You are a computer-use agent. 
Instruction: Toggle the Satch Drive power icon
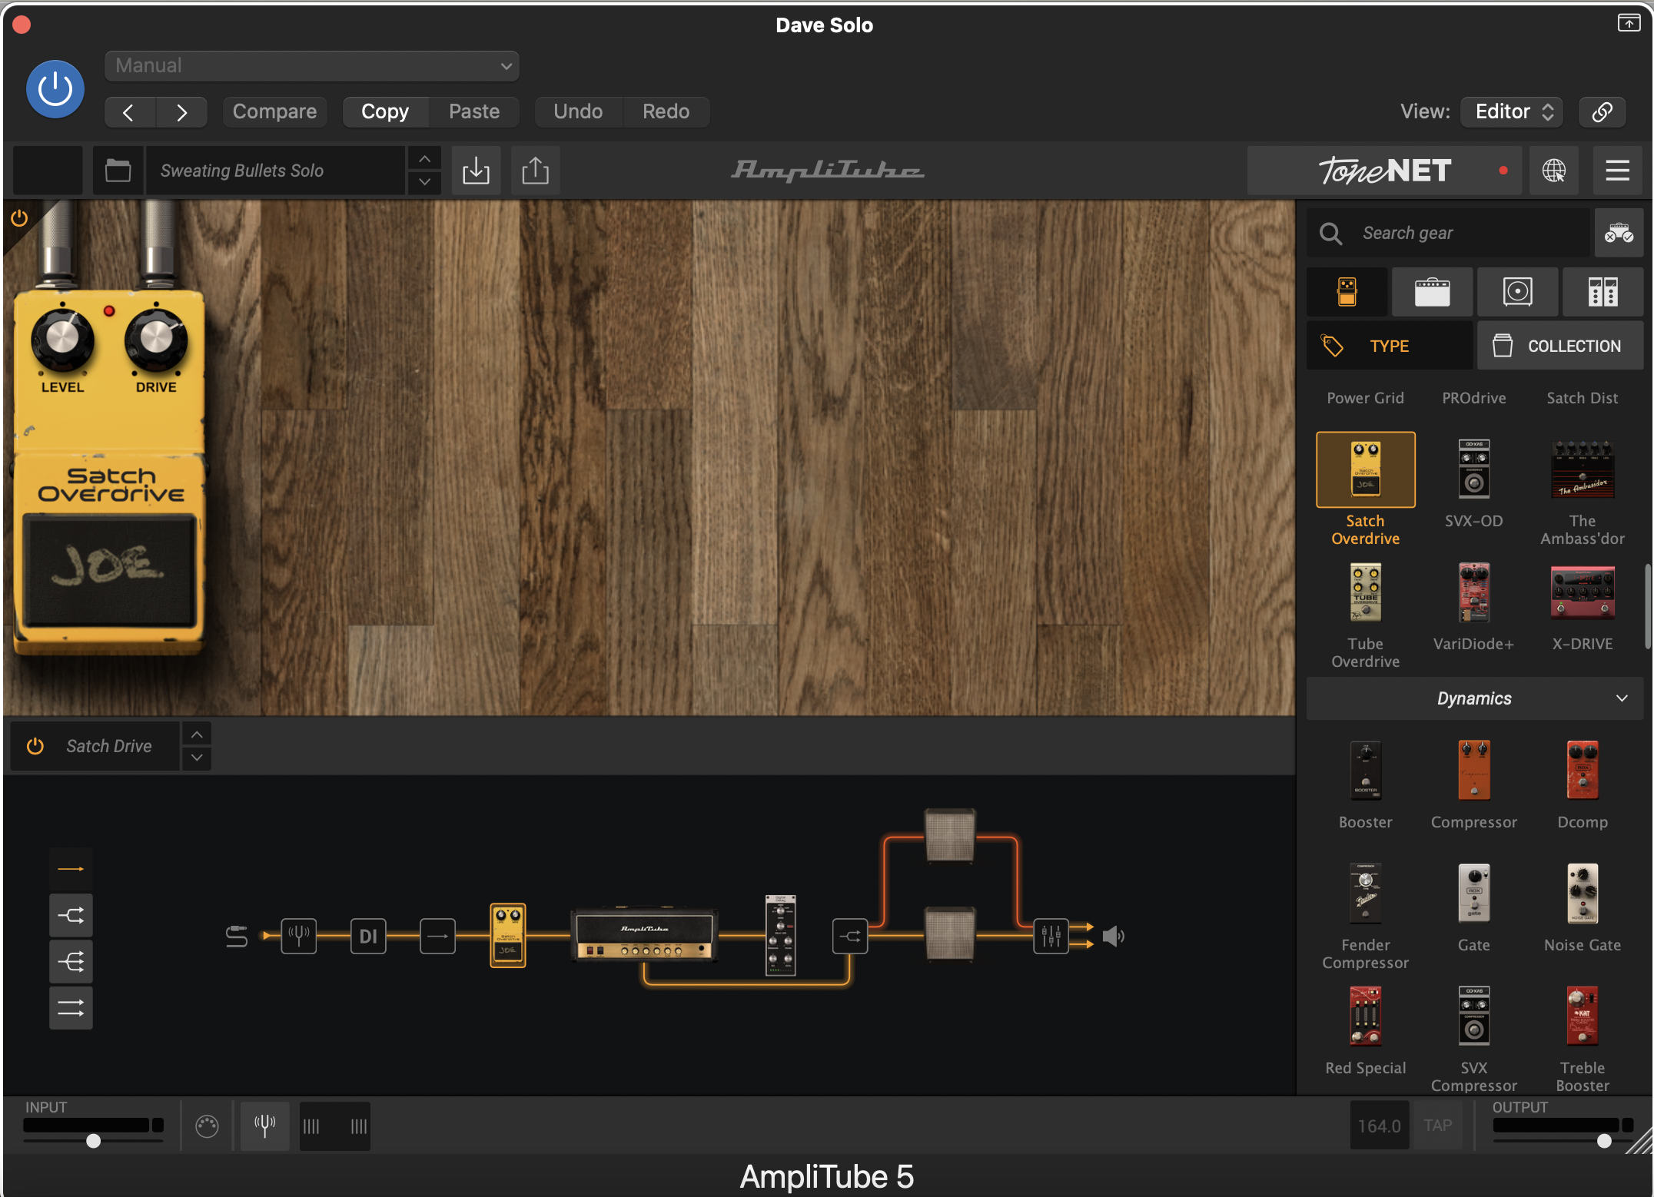pos(35,746)
